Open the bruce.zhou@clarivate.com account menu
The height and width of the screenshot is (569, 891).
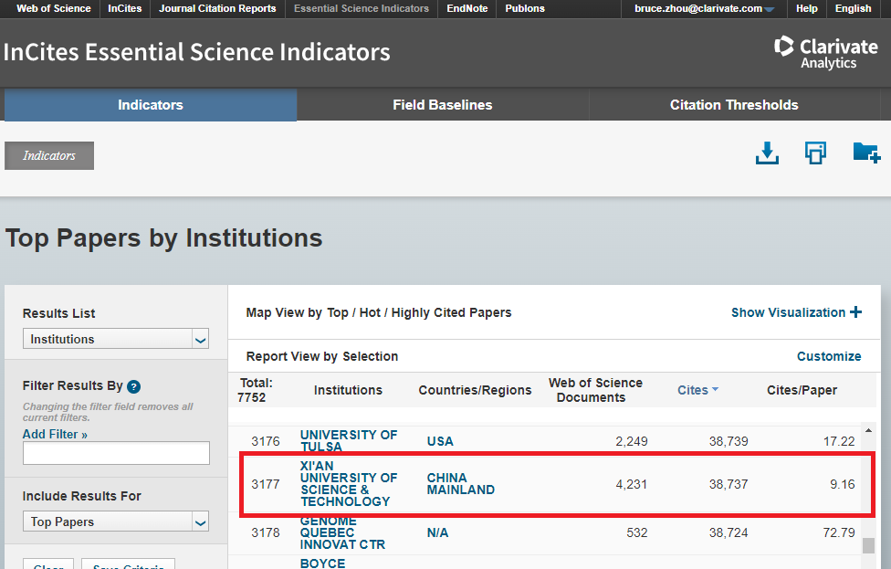pos(704,8)
